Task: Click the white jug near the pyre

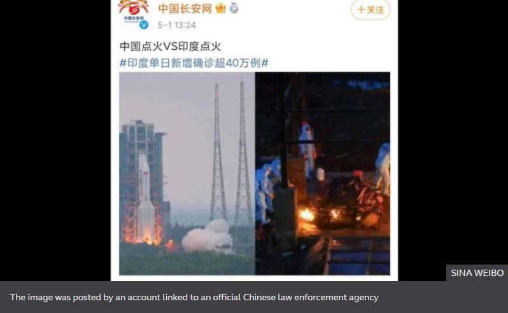Action: pos(320,174)
